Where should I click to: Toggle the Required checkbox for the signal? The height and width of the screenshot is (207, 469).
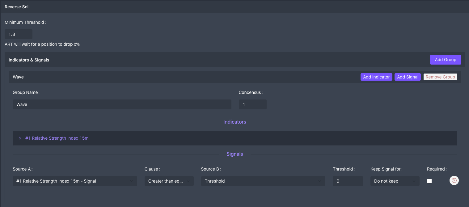(x=429, y=181)
